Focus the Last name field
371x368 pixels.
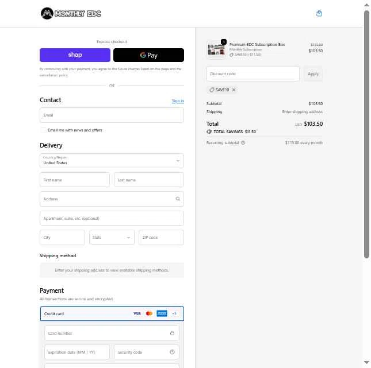tap(149, 180)
